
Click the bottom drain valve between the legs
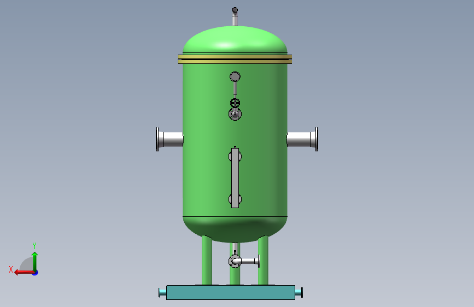tap(235, 261)
